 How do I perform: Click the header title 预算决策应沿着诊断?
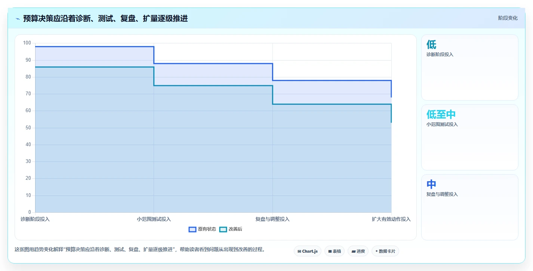[105, 18]
